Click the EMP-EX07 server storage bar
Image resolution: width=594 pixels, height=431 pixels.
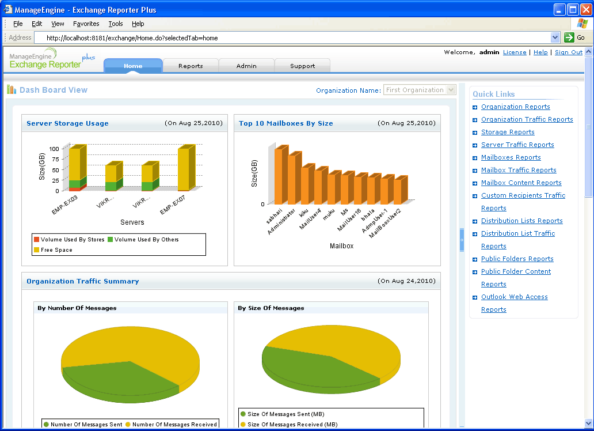tap(186, 168)
